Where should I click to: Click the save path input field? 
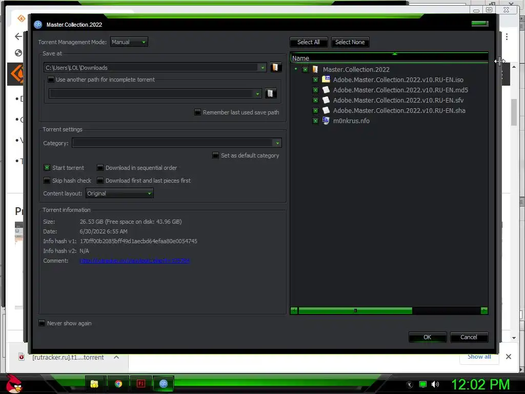click(x=151, y=68)
